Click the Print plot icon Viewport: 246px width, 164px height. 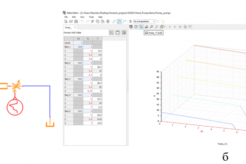point(136,27)
